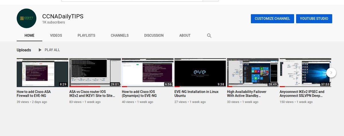
Task: Play the 29:01 video thumbnail
Action: pos(95,72)
